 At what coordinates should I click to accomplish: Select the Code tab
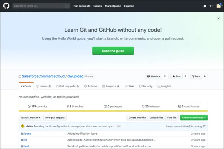pyautogui.click(x=26, y=86)
